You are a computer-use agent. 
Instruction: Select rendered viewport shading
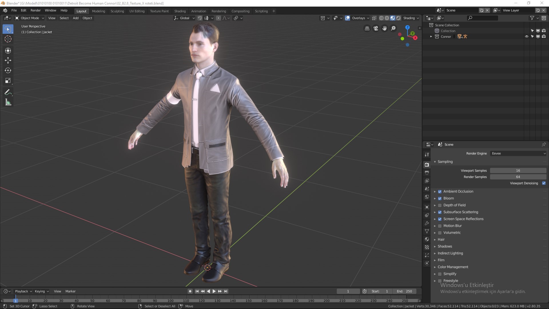pyautogui.click(x=398, y=18)
